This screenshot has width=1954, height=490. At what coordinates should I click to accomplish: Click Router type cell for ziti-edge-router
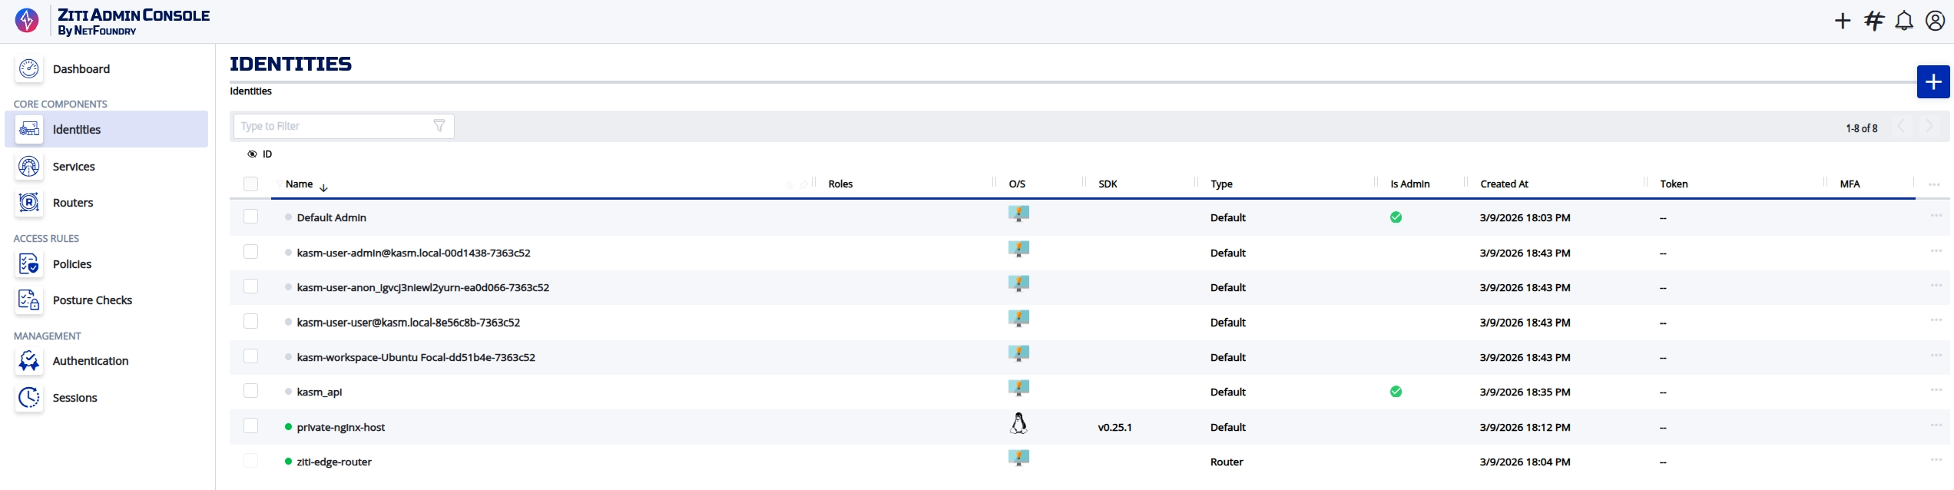point(1227,462)
